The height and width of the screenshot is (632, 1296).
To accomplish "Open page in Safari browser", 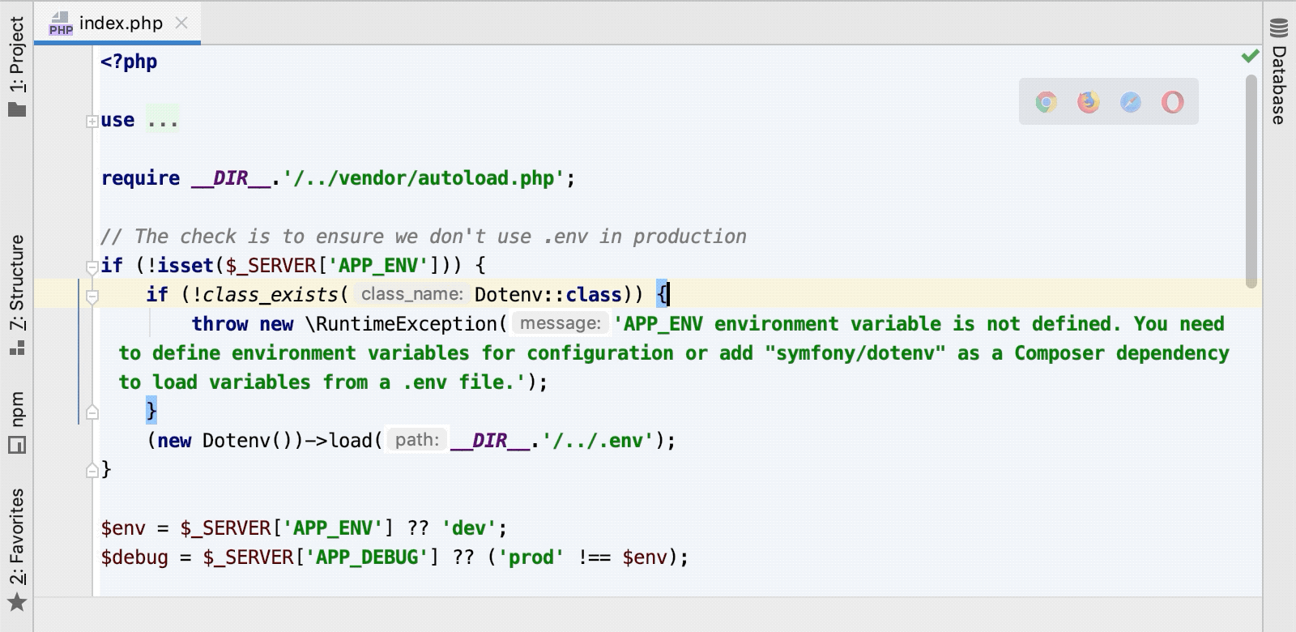I will click(x=1131, y=102).
